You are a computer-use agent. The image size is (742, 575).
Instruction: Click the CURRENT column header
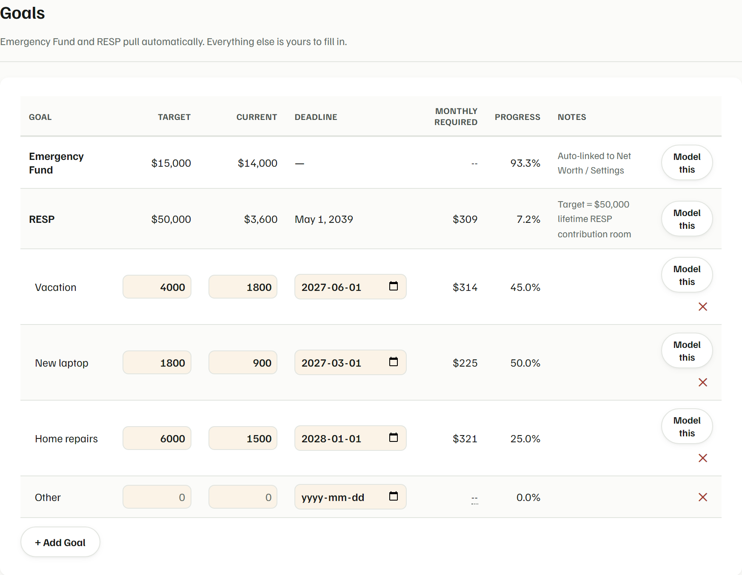click(x=257, y=117)
